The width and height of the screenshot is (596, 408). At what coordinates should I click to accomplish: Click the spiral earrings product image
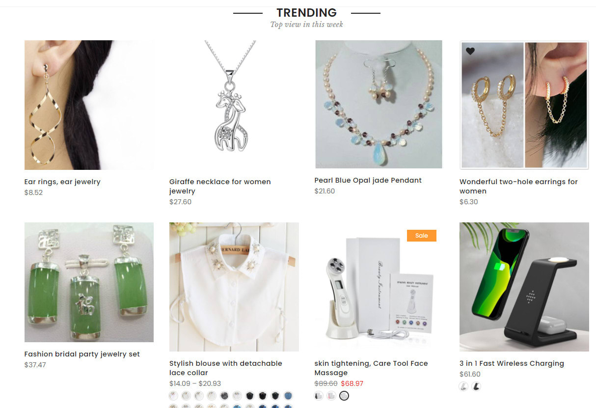click(89, 105)
